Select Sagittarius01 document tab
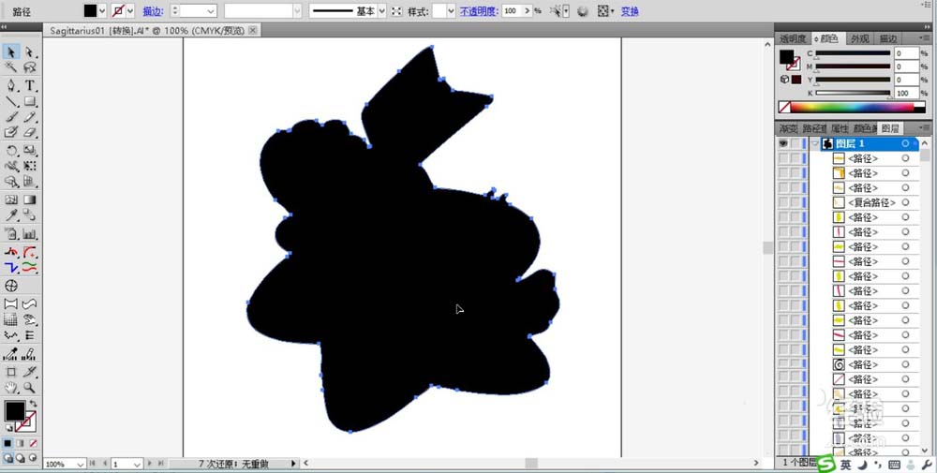Viewport: 937px width, 473px height. tap(147, 30)
